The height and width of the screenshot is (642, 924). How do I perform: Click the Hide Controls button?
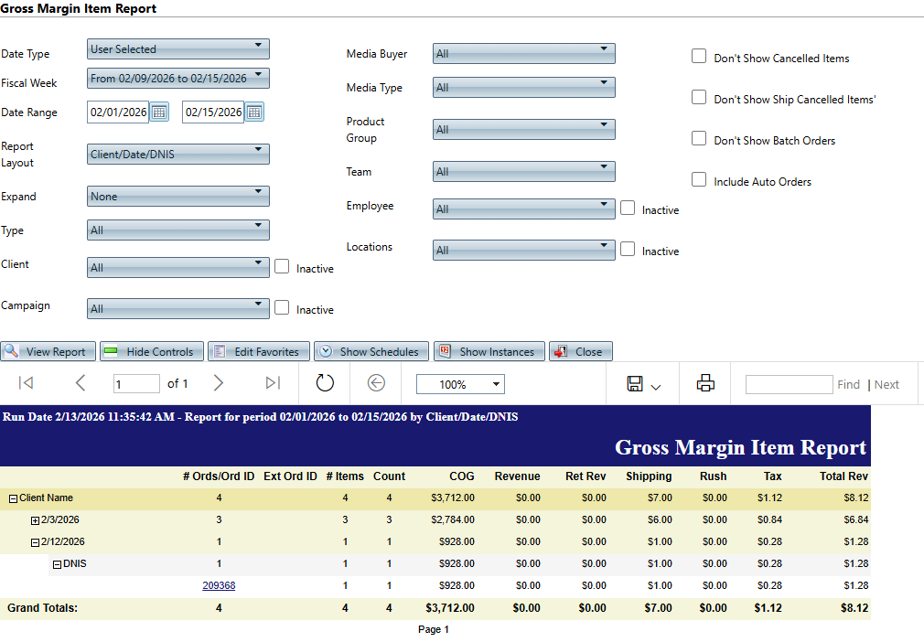(150, 352)
